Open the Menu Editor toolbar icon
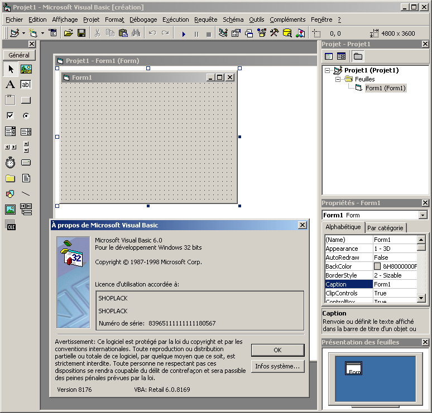Viewport: 432px width, 413px height. point(52,33)
